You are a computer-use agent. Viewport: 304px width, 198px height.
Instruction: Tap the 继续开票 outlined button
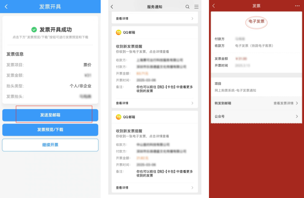[50, 145]
